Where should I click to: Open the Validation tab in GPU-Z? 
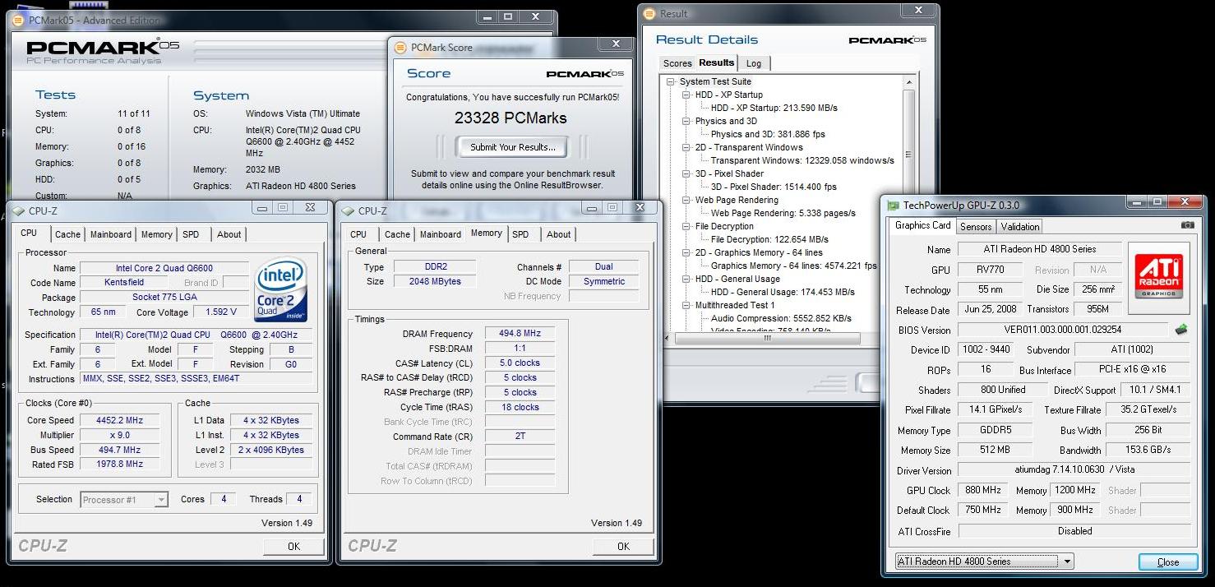click(1020, 226)
